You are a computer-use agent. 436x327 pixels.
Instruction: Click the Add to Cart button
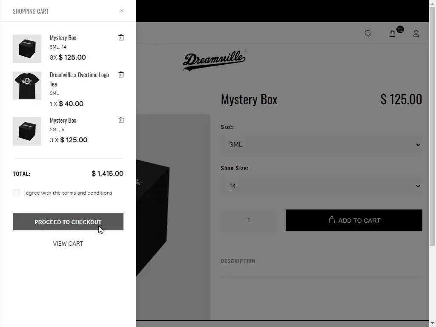pos(354,220)
